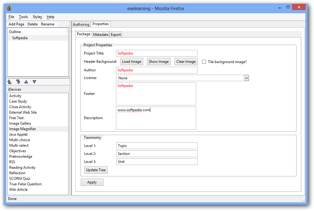Add the Case Study iDevice
The width and height of the screenshot is (314, 211).
[x=38, y=101]
